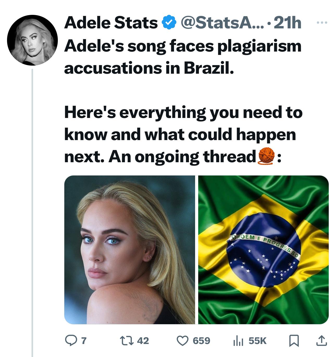Click the 21h timestamp

tap(288, 23)
